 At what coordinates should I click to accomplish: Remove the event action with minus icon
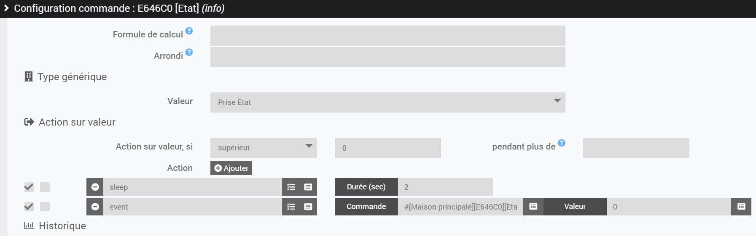[95, 207]
